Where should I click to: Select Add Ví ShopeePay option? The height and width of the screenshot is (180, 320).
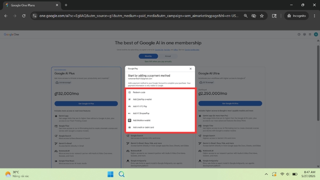point(160,113)
